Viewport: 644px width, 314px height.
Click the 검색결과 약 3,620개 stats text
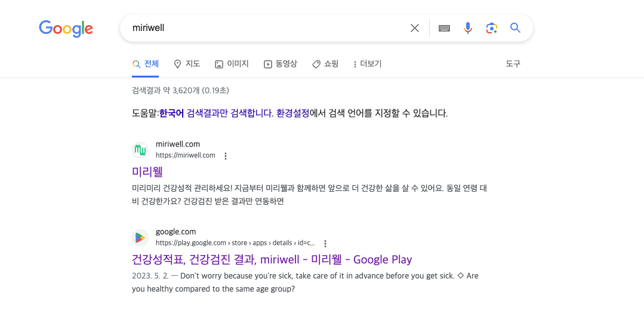coord(180,90)
